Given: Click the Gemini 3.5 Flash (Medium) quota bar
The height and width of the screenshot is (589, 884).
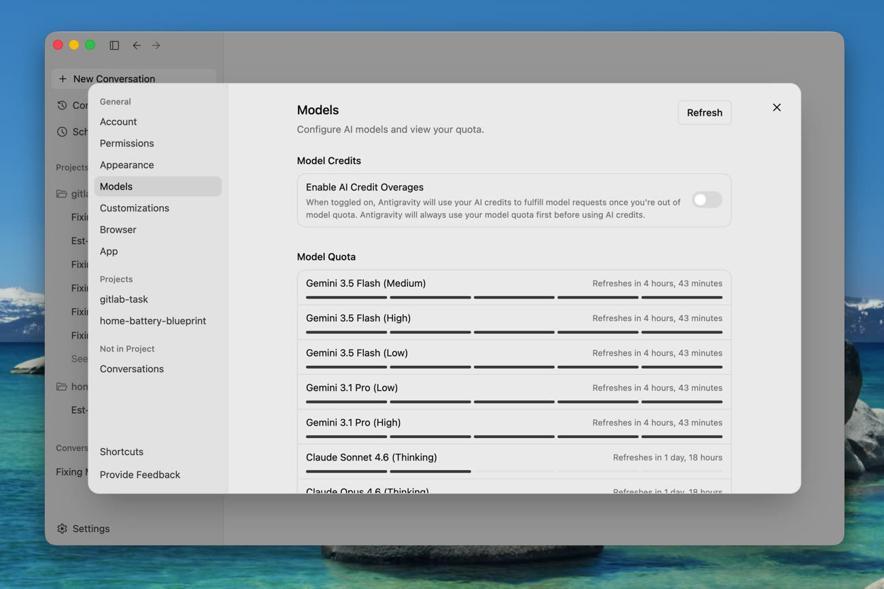Looking at the screenshot, I should tap(514, 297).
